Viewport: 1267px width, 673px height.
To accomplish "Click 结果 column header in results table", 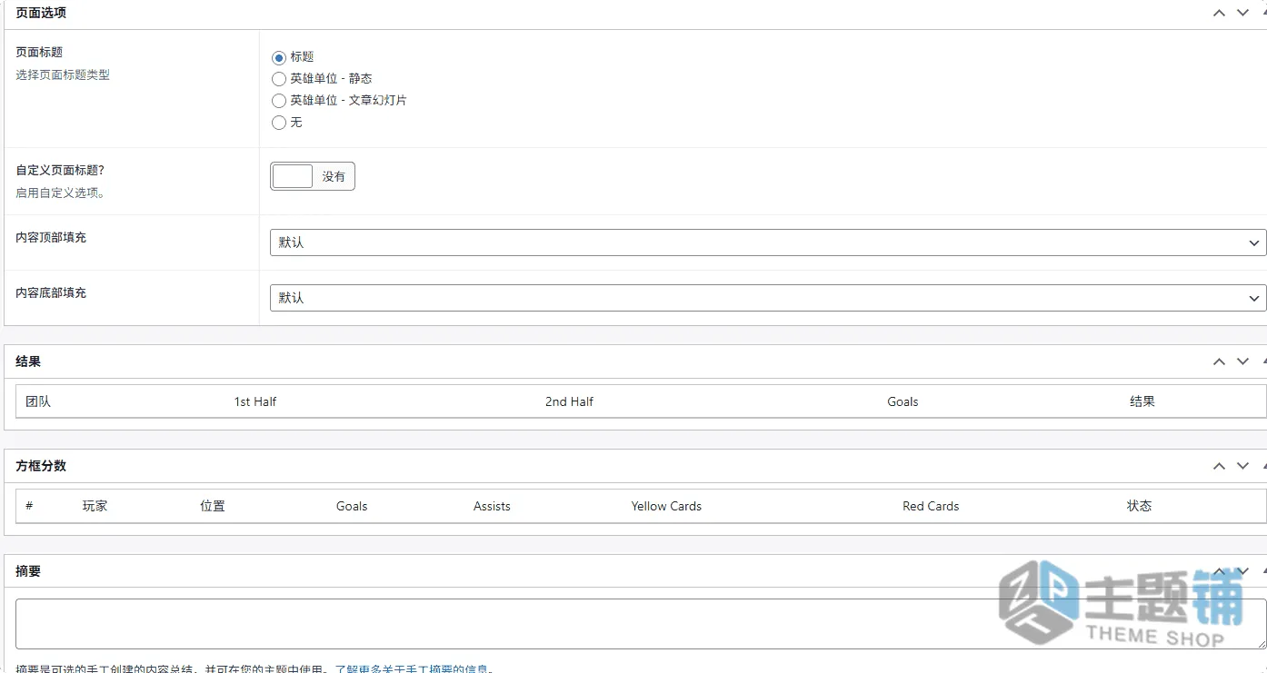I will pos(1142,401).
